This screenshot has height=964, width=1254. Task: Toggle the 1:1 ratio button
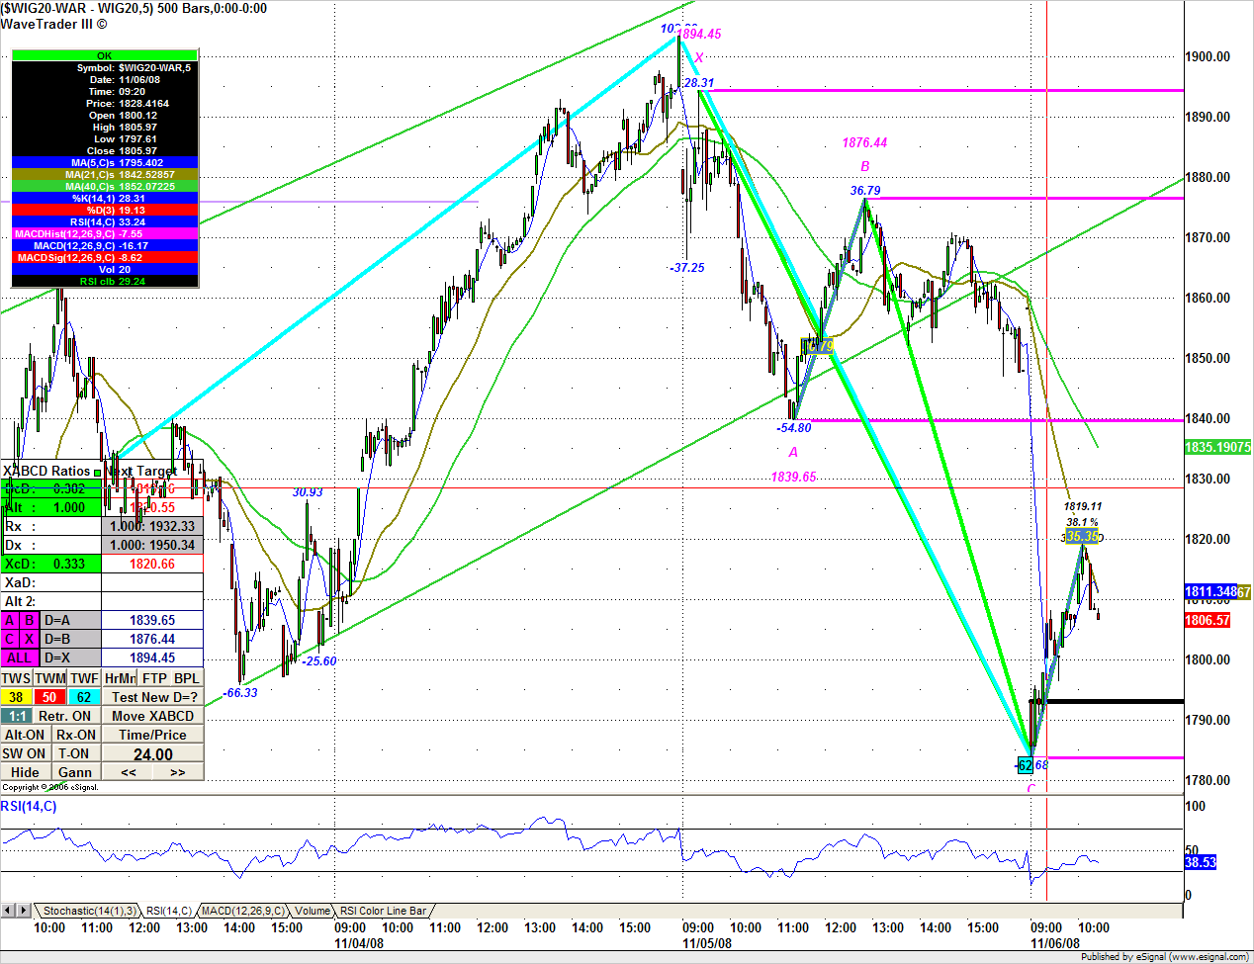point(17,716)
